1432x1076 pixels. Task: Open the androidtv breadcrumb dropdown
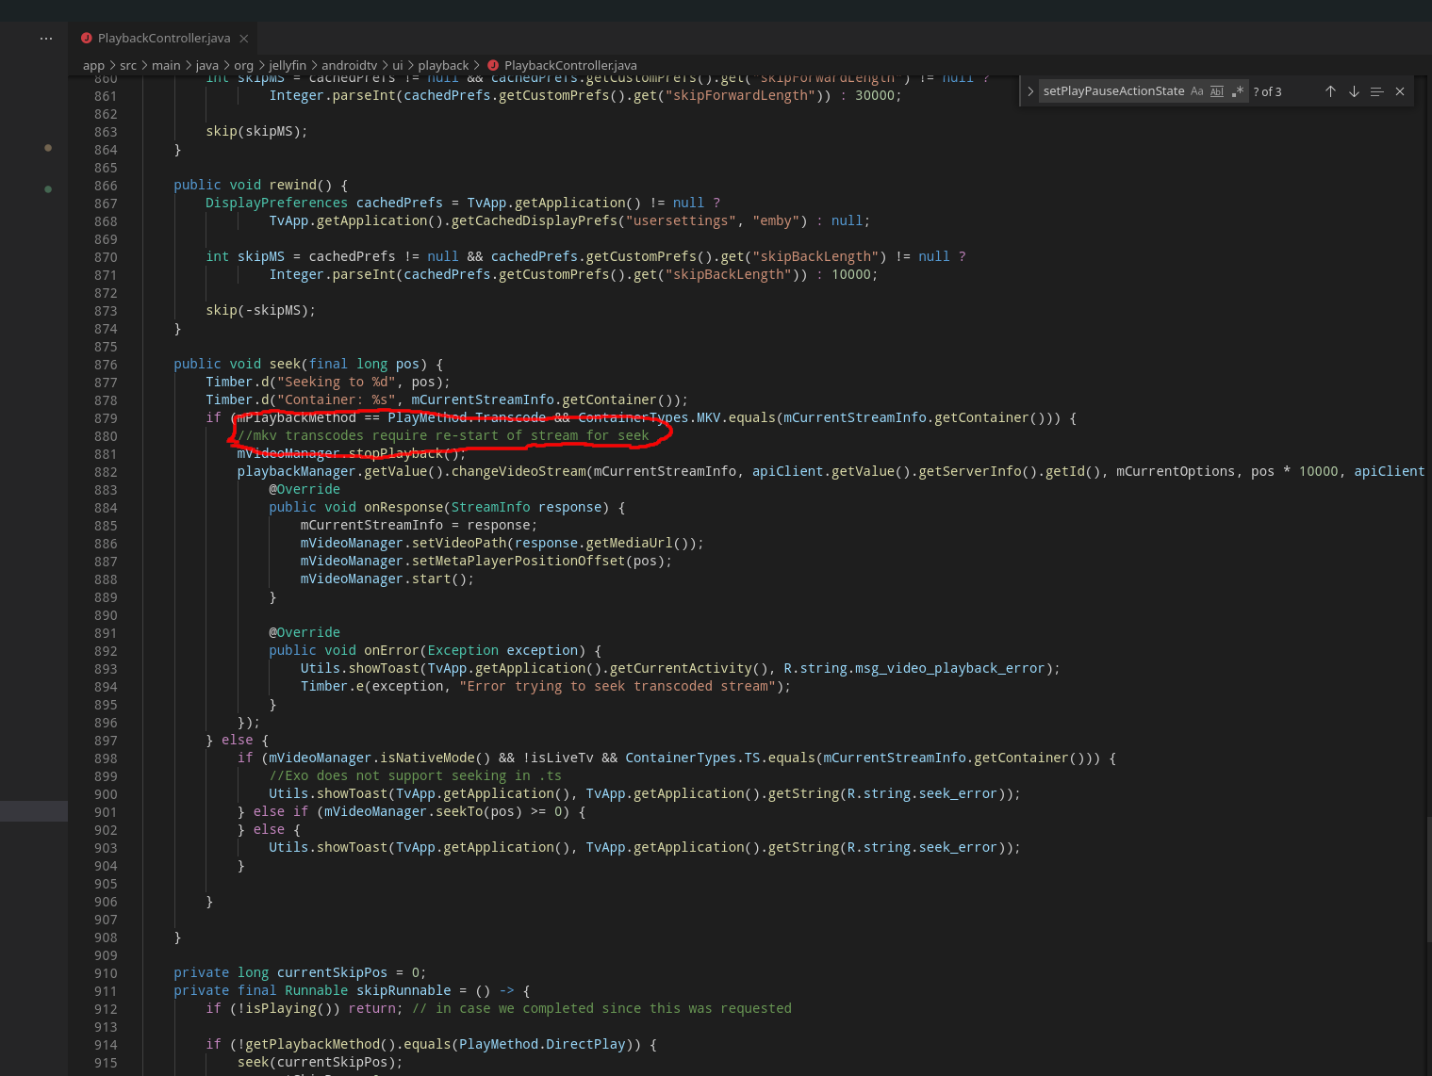click(x=349, y=65)
